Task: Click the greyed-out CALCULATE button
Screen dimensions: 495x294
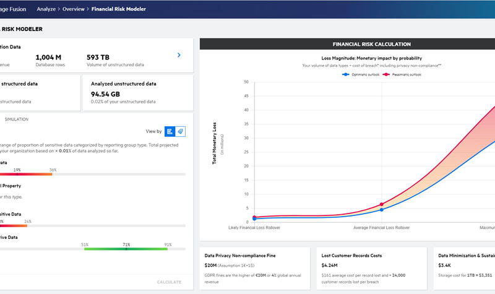Action: coord(169,282)
